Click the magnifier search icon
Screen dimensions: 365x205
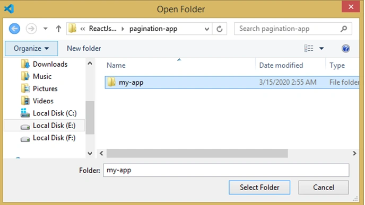point(344,29)
